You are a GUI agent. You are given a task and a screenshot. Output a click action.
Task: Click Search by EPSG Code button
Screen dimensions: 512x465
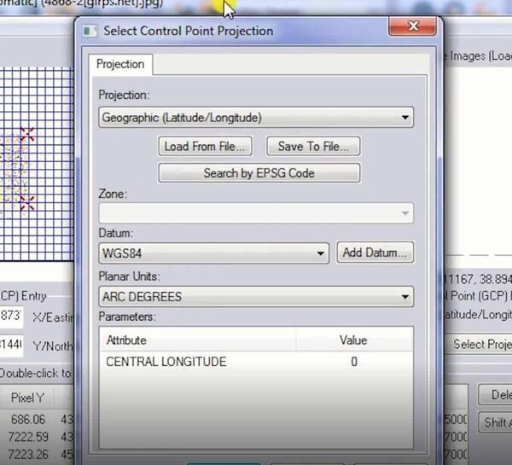[x=259, y=173]
